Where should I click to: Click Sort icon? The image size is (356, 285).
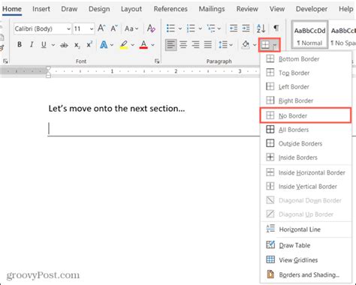click(261, 28)
